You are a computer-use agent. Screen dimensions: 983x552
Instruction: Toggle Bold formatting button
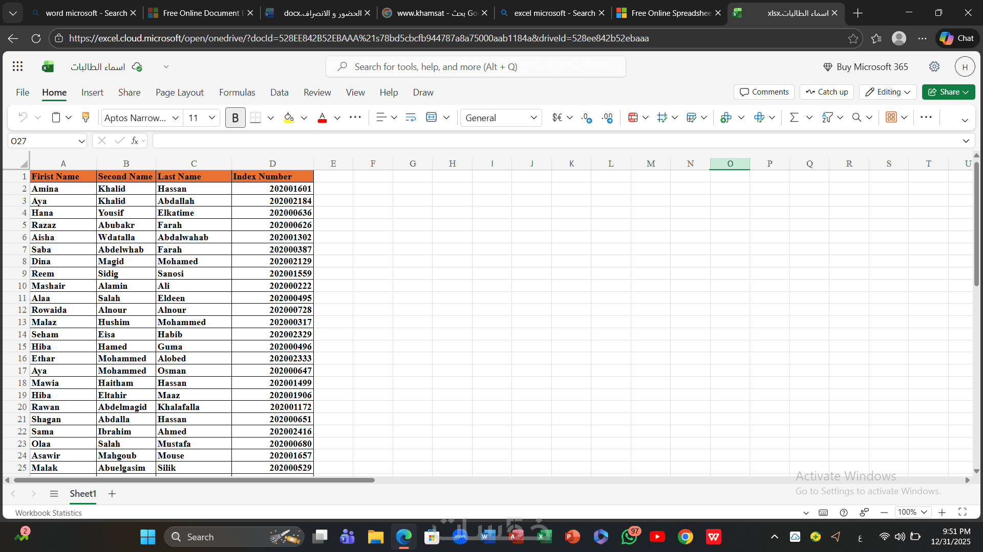[x=235, y=118]
